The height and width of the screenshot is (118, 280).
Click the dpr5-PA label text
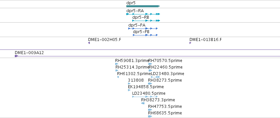tap(137, 25)
